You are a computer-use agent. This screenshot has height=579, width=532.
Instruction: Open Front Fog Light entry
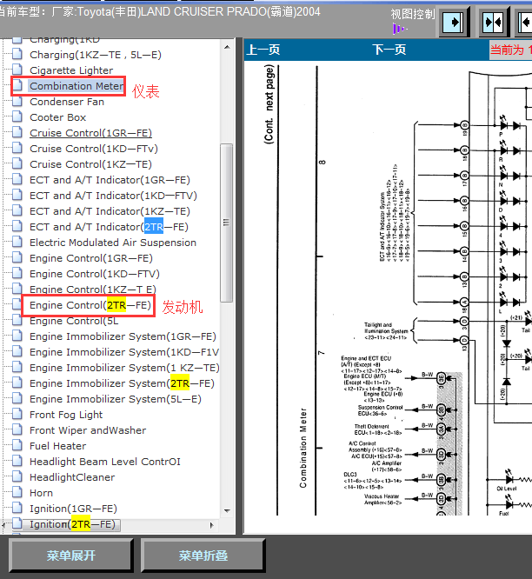pos(66,415)
